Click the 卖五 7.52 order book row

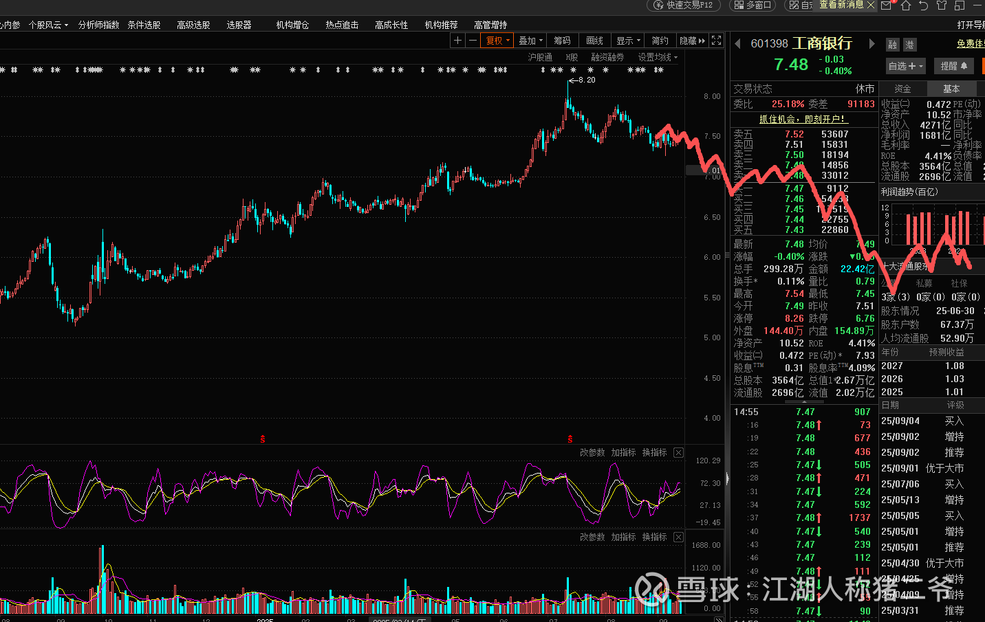tap(803, 134)
